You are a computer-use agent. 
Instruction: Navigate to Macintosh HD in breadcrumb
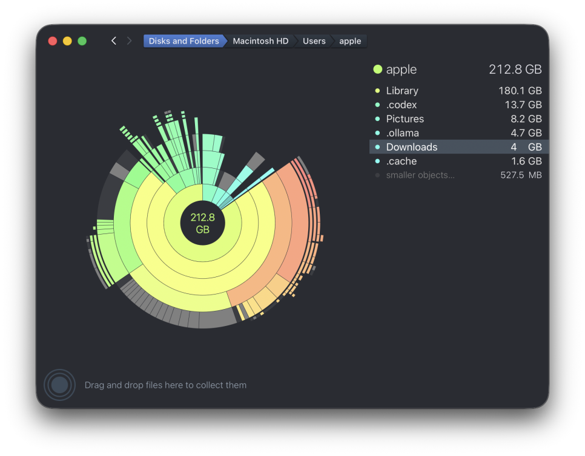pos(260,41)
